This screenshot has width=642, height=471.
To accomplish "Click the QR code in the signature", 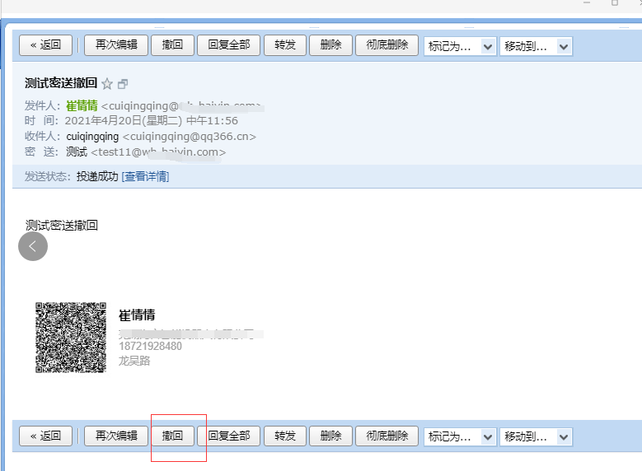I will [x=71, y=338].
